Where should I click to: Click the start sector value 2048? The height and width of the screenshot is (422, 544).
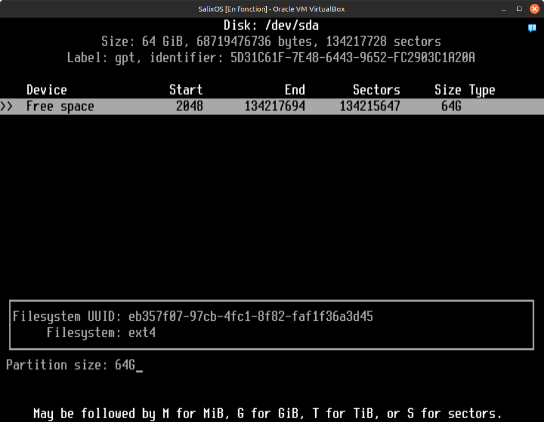[x=189, y=107]
